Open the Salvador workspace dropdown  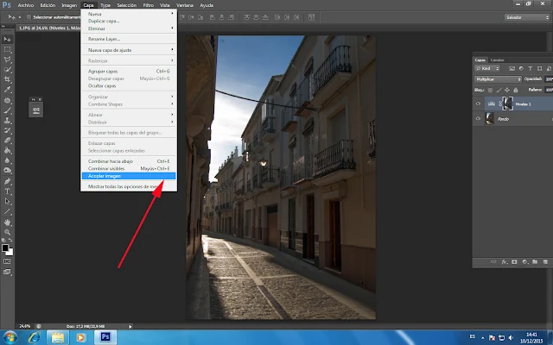[527, 17]
